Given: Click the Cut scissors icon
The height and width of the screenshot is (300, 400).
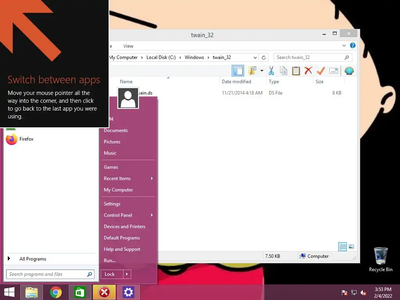Looking at the screenshot, I should [x=271, y=71].
